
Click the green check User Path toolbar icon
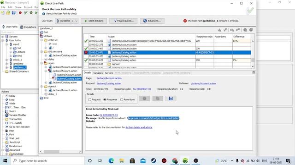click(26, 13)
